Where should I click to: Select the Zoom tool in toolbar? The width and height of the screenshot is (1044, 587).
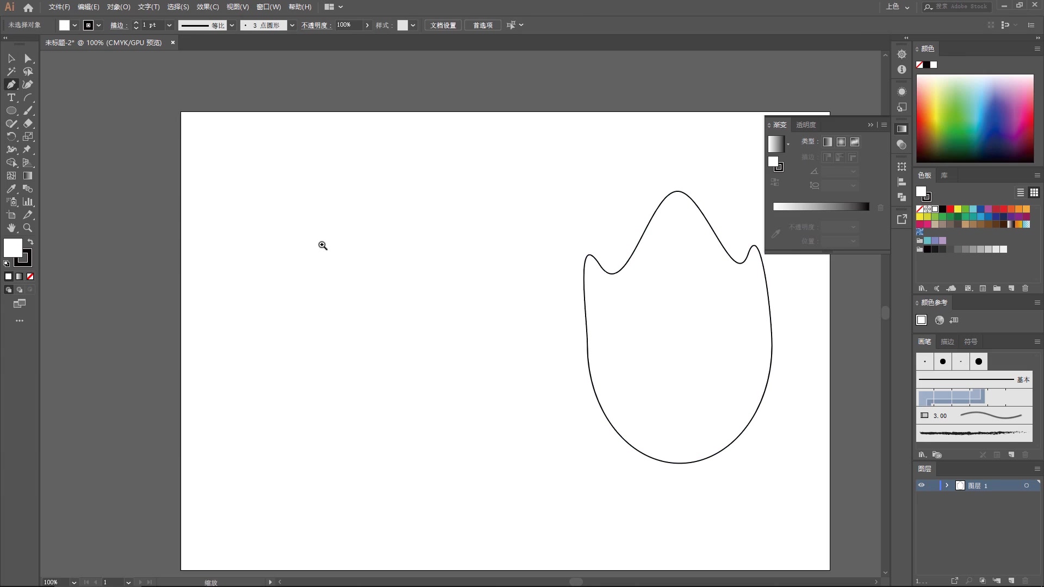[x=28, y=228]
